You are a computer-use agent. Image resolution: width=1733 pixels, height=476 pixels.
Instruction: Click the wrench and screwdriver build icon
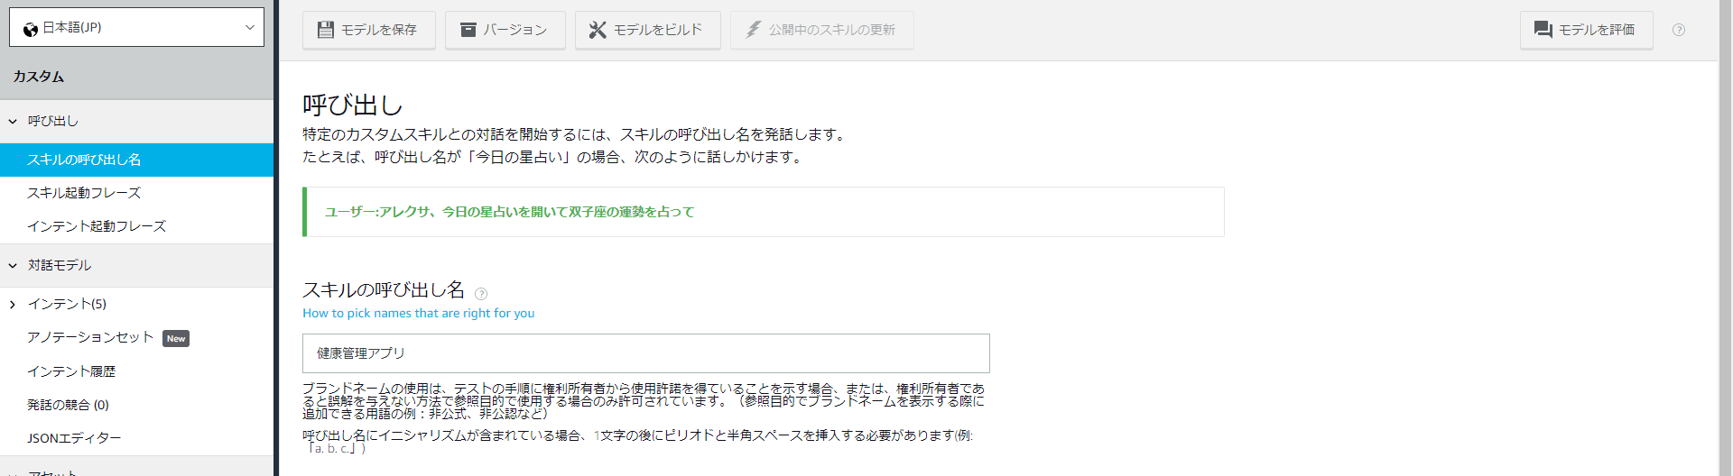coord(598,30)
